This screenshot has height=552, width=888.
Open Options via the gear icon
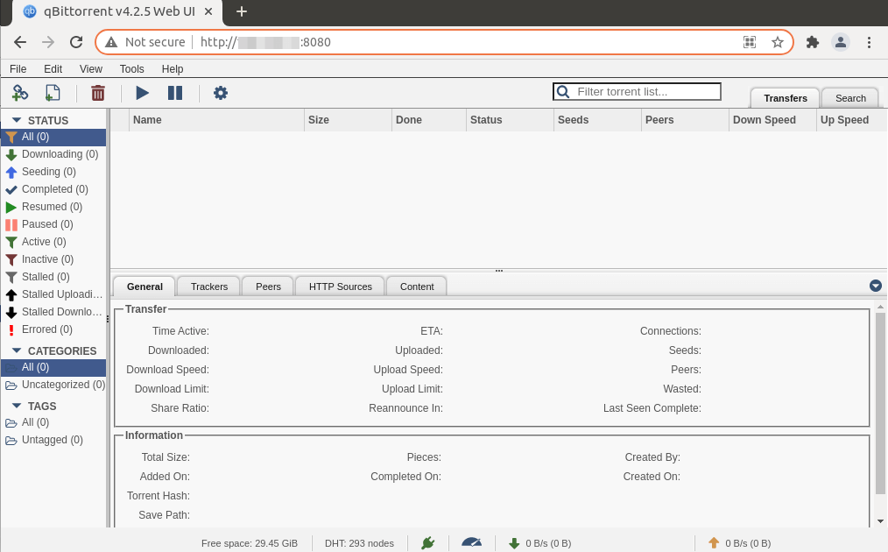pyautogui.click(x=221, y=93)
